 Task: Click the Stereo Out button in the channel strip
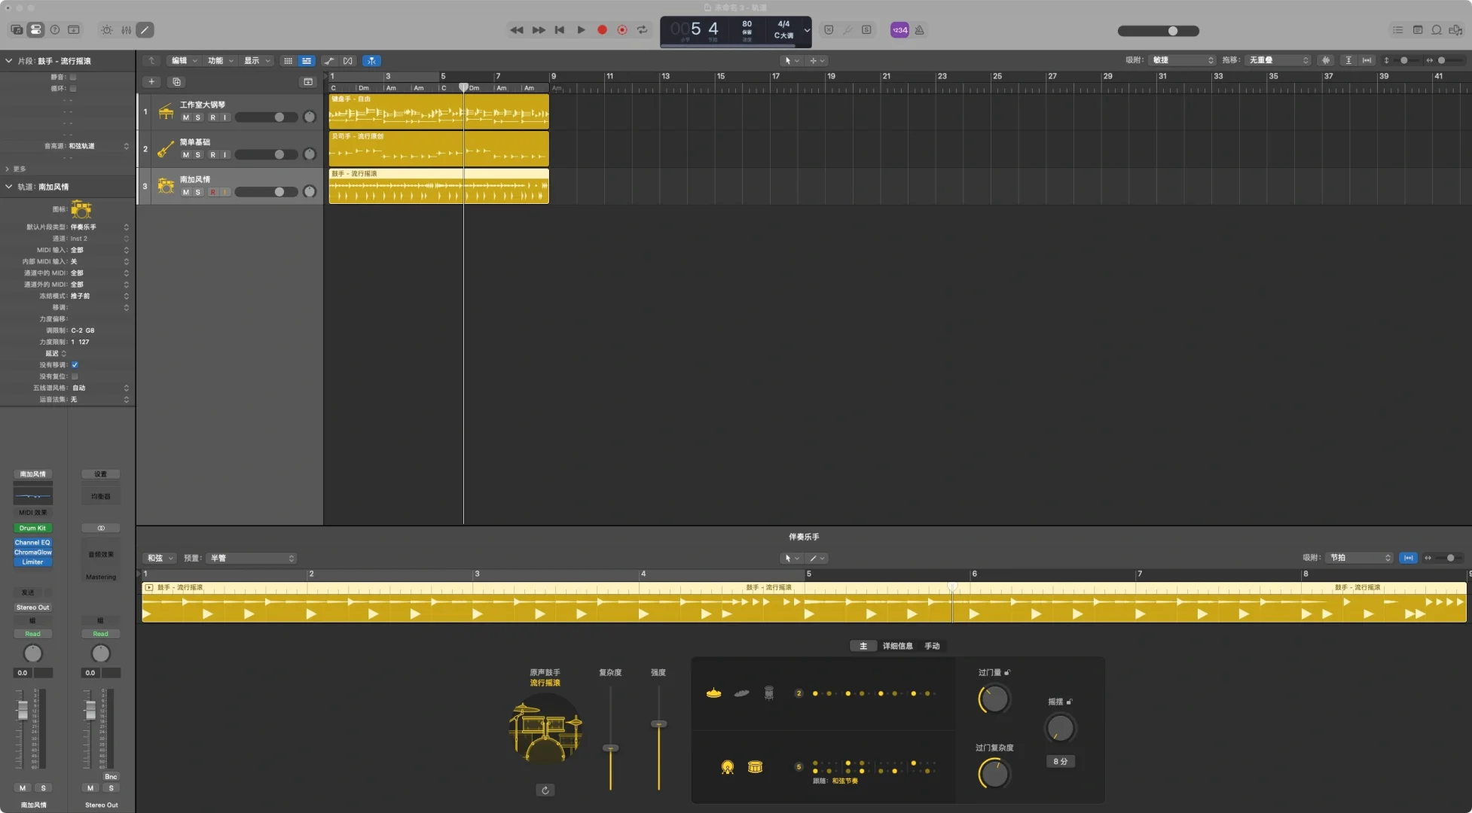pos(32,607)
